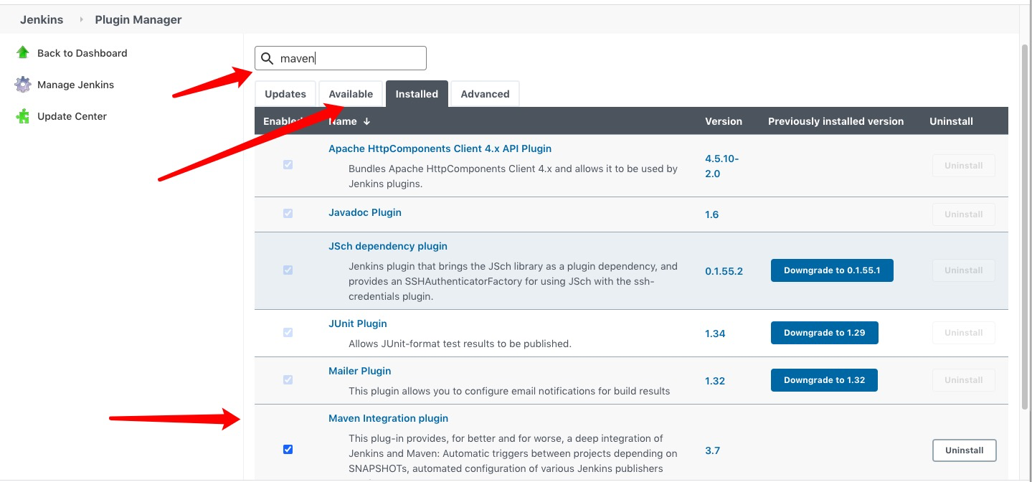
Task: Focus the plugin search field containing maven
Action: 341,58
